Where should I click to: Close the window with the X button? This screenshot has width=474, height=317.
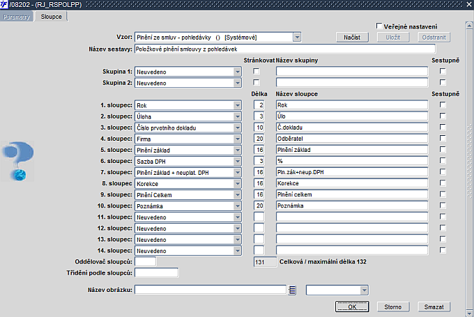point(469,5)
